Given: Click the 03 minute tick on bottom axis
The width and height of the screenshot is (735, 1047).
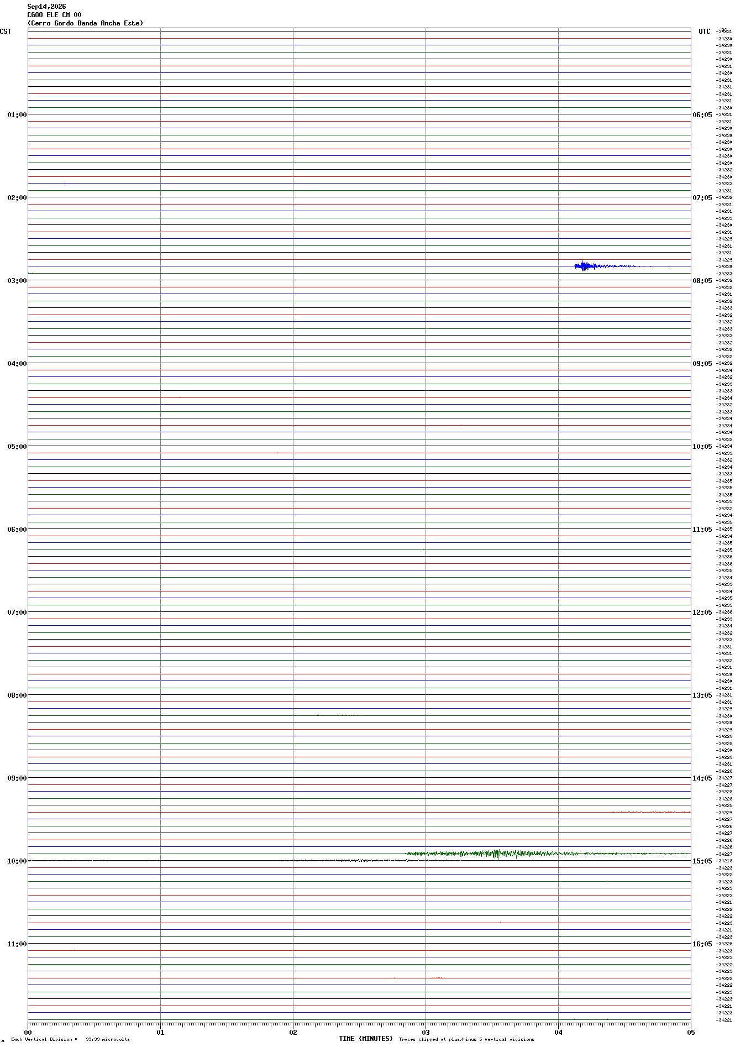Looking at the screenshot, I should tap(426, 1032).
